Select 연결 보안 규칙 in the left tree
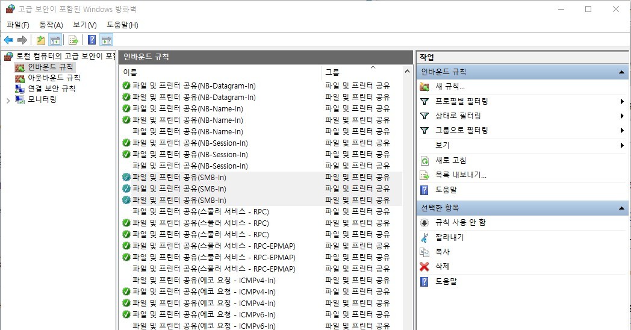The height and width of the screenshot is (330, 631). point(52,89)
